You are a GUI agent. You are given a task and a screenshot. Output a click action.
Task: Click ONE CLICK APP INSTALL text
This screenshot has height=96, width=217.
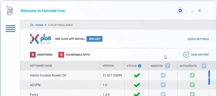[70, 39]
